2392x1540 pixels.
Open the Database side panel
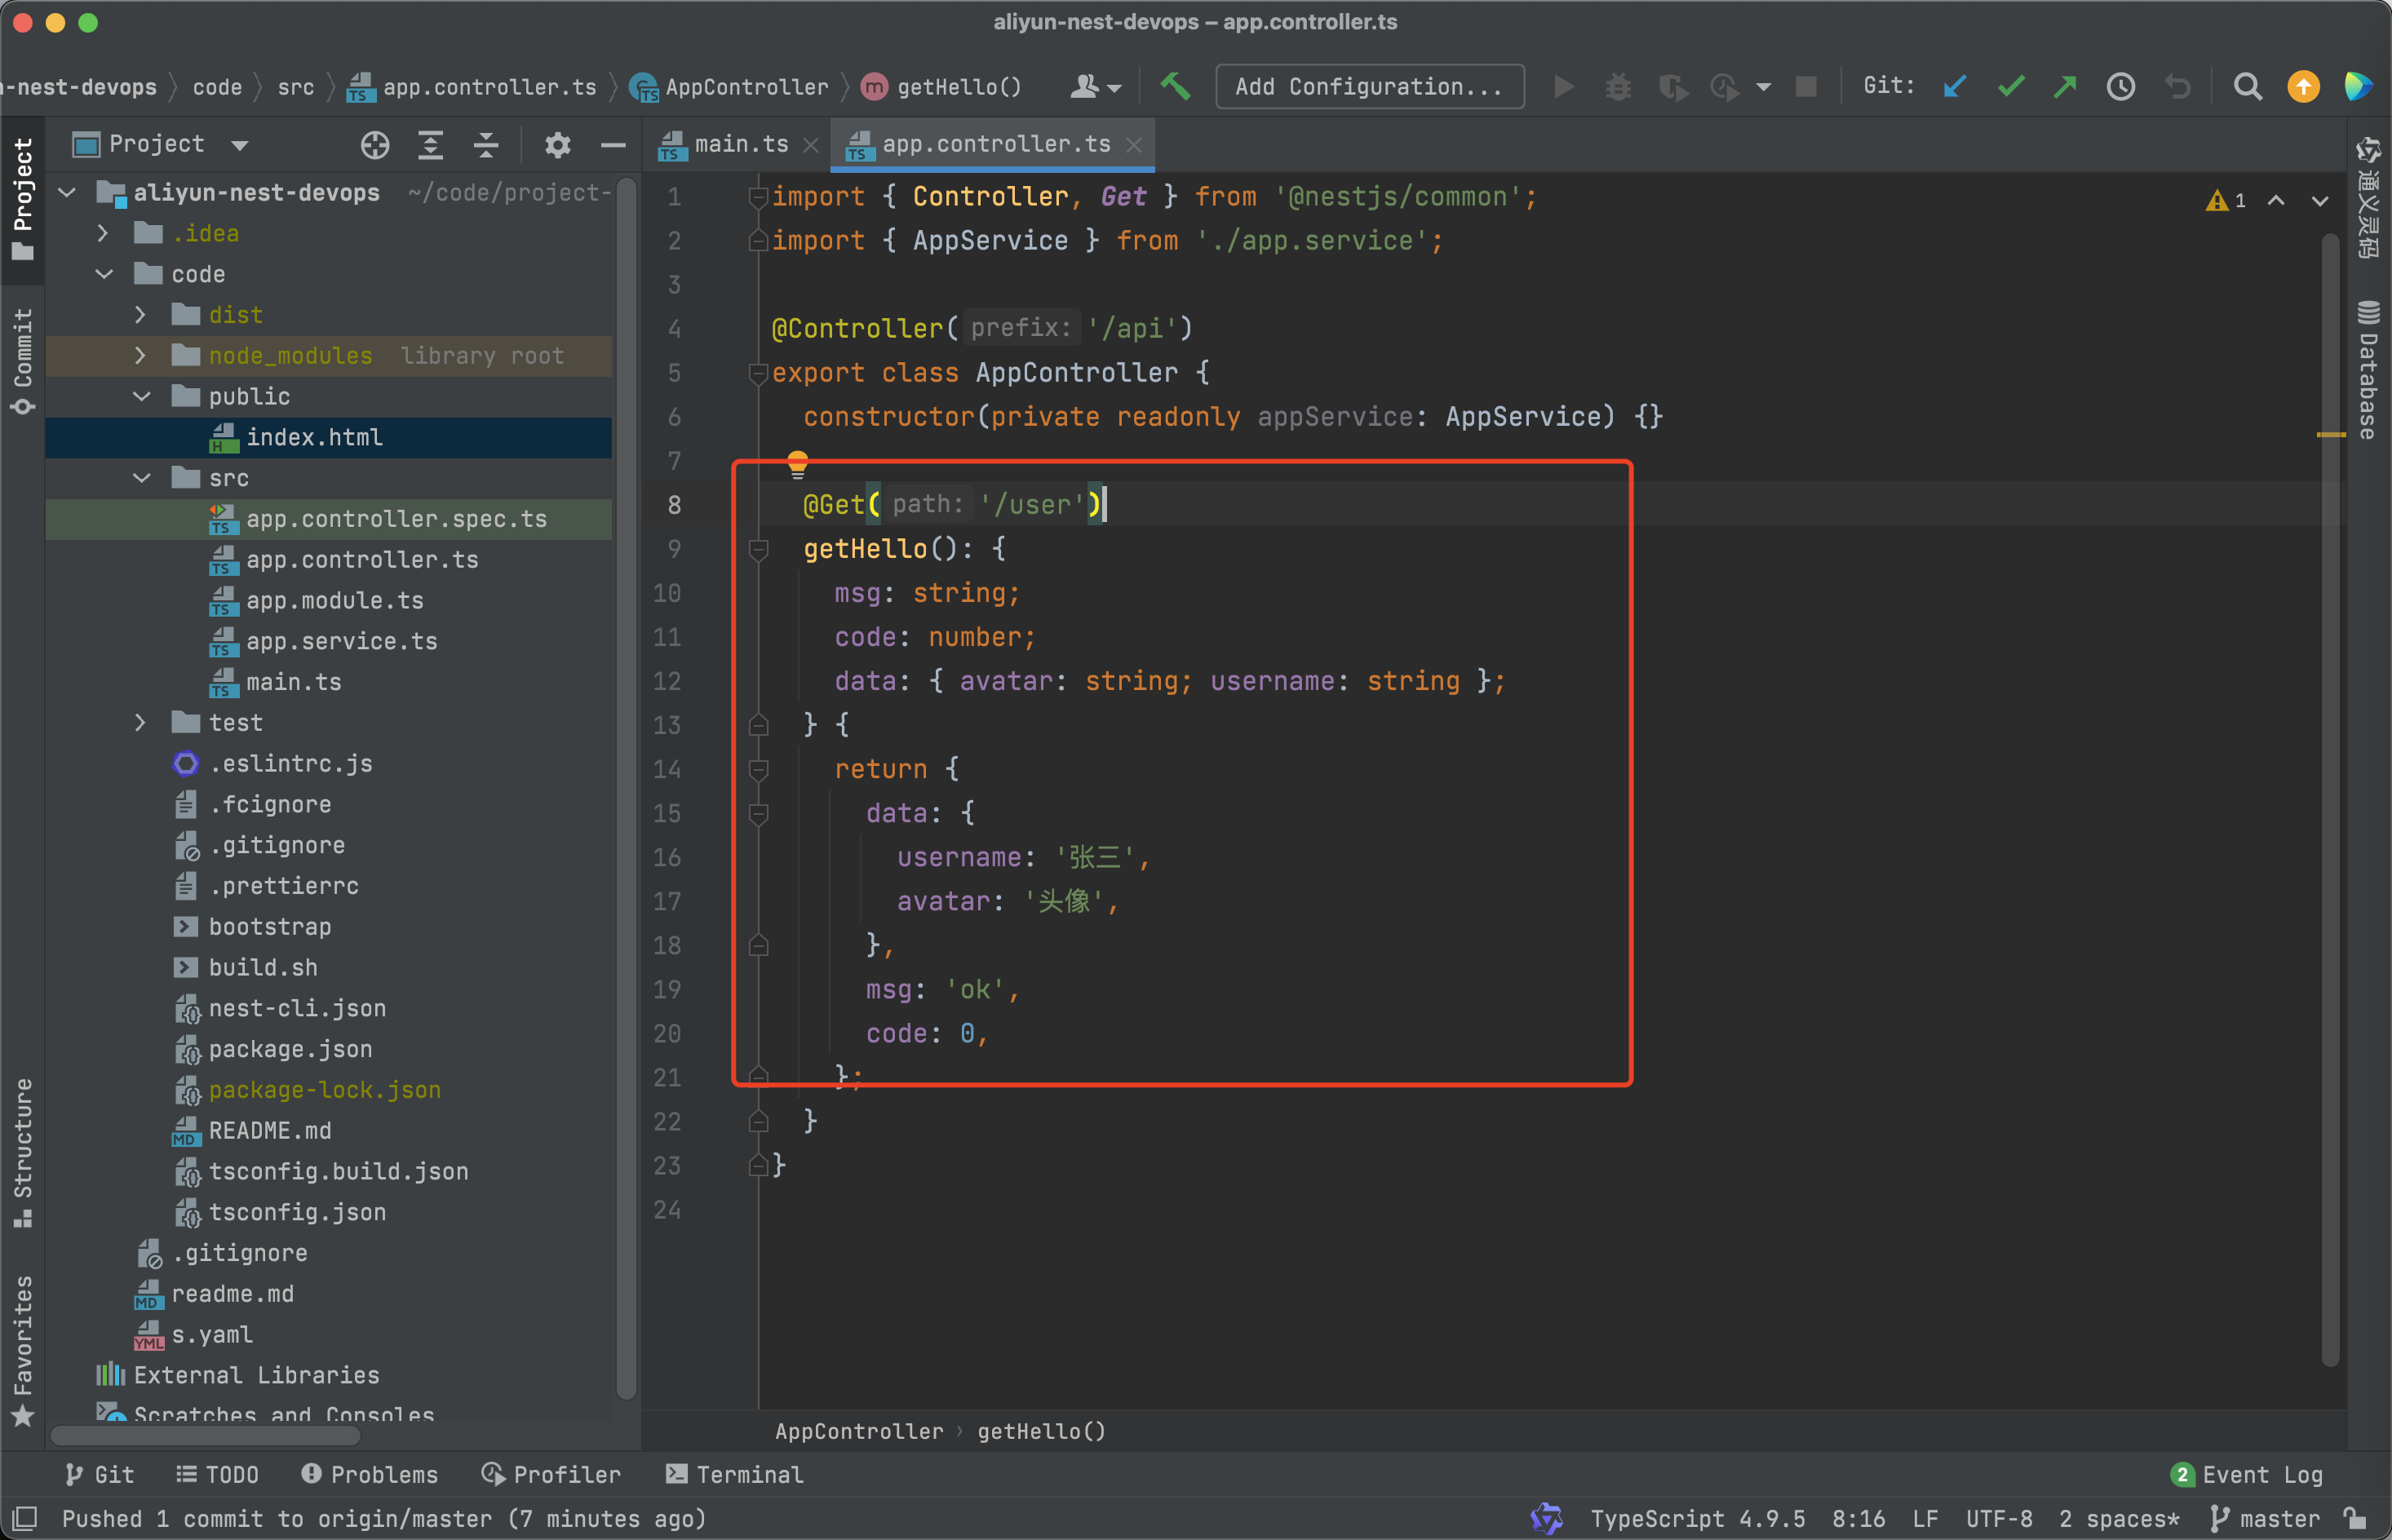click(2367, 369)
